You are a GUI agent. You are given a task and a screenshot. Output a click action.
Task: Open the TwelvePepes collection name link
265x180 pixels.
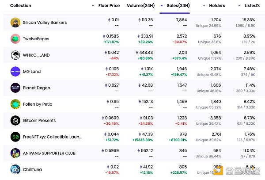coord(36,39)
